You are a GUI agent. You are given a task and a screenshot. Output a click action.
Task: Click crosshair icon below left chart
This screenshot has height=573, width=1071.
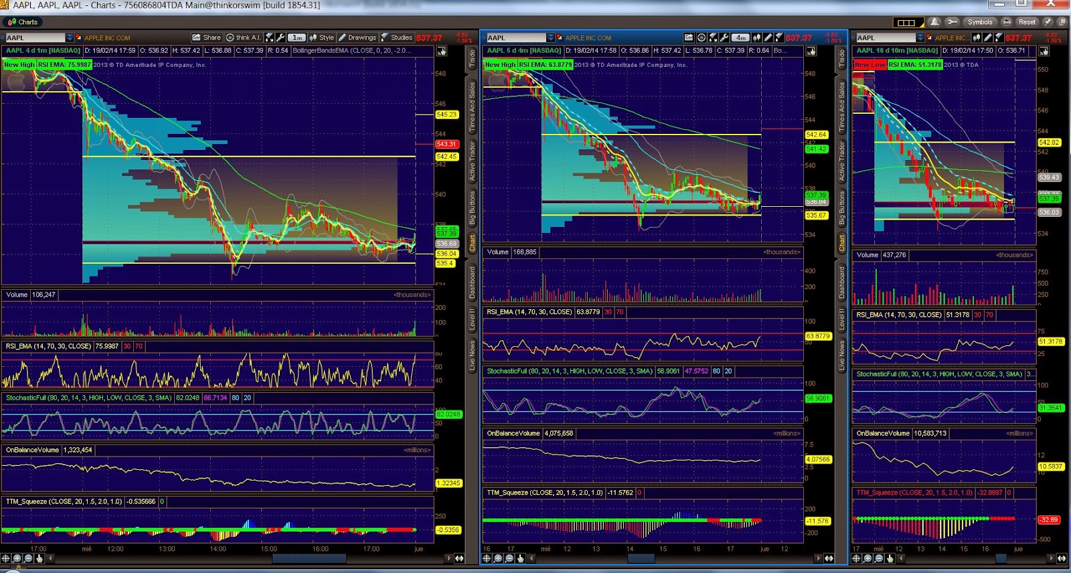coord(5,558)
